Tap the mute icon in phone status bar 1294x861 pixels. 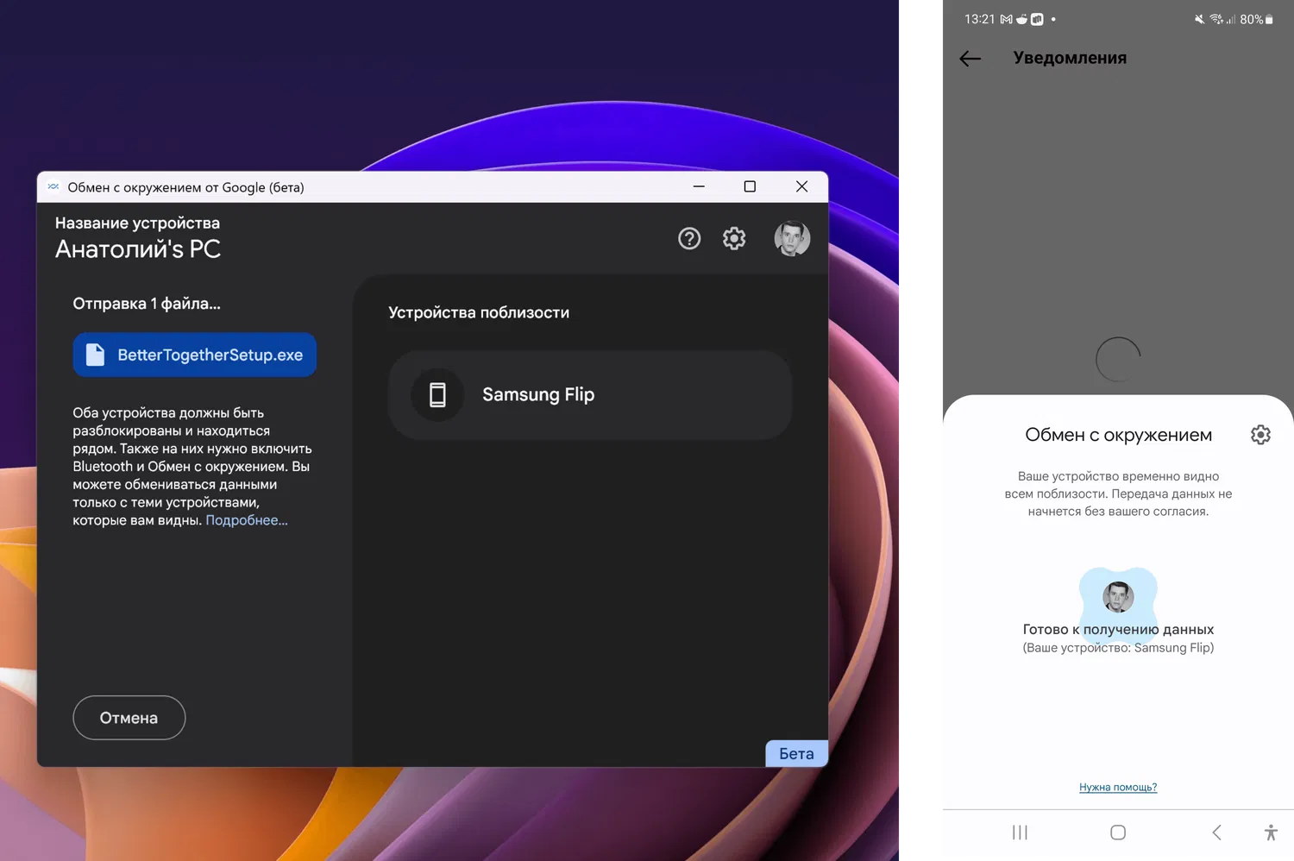(1199, 19)
